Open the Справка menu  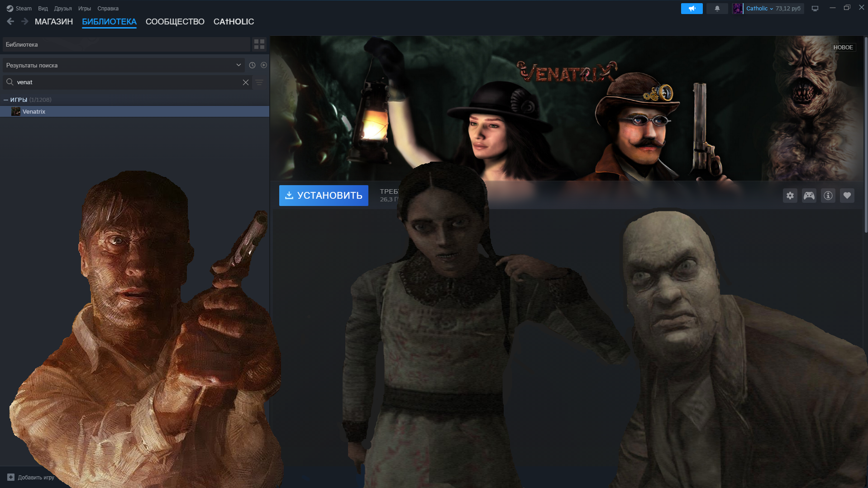108,9
